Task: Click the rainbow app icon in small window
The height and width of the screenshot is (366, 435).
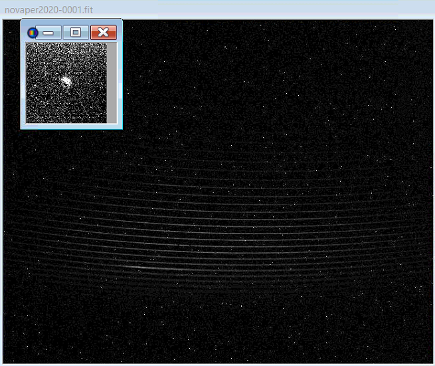Action: pos(32,33)
